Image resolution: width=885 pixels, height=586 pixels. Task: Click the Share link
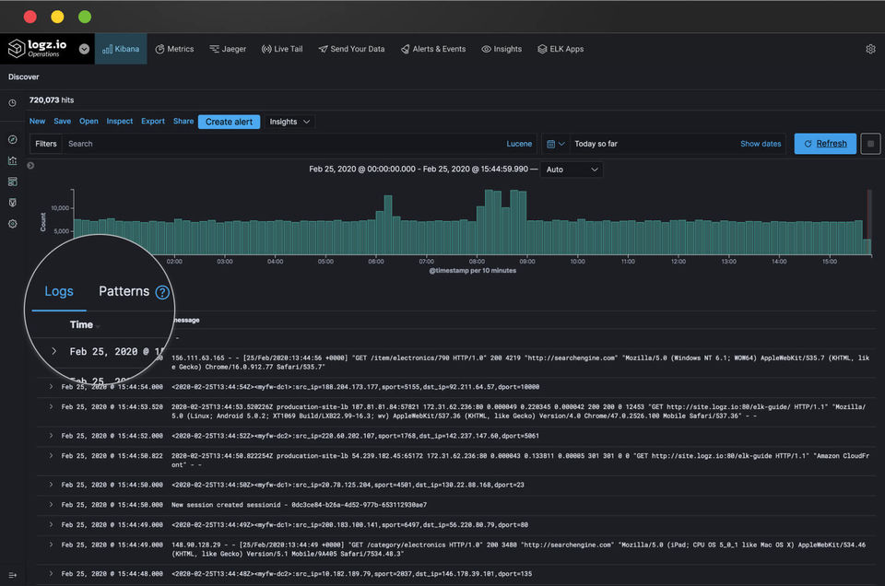[x=183, y=122]
